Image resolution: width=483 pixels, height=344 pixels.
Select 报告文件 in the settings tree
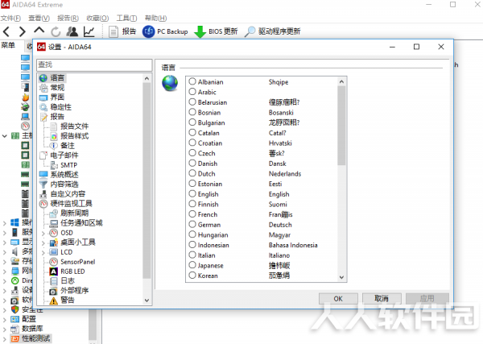click(69, 126)
